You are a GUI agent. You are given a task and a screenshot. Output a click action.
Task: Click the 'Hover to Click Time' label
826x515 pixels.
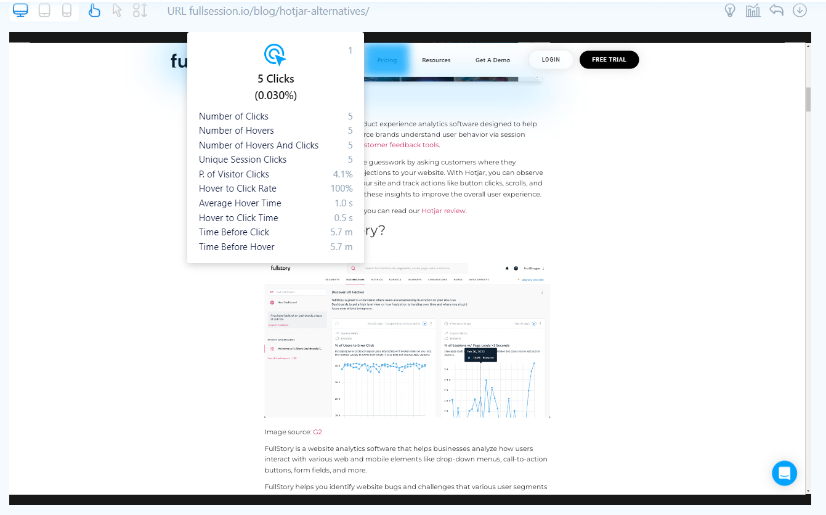point(238,218)
